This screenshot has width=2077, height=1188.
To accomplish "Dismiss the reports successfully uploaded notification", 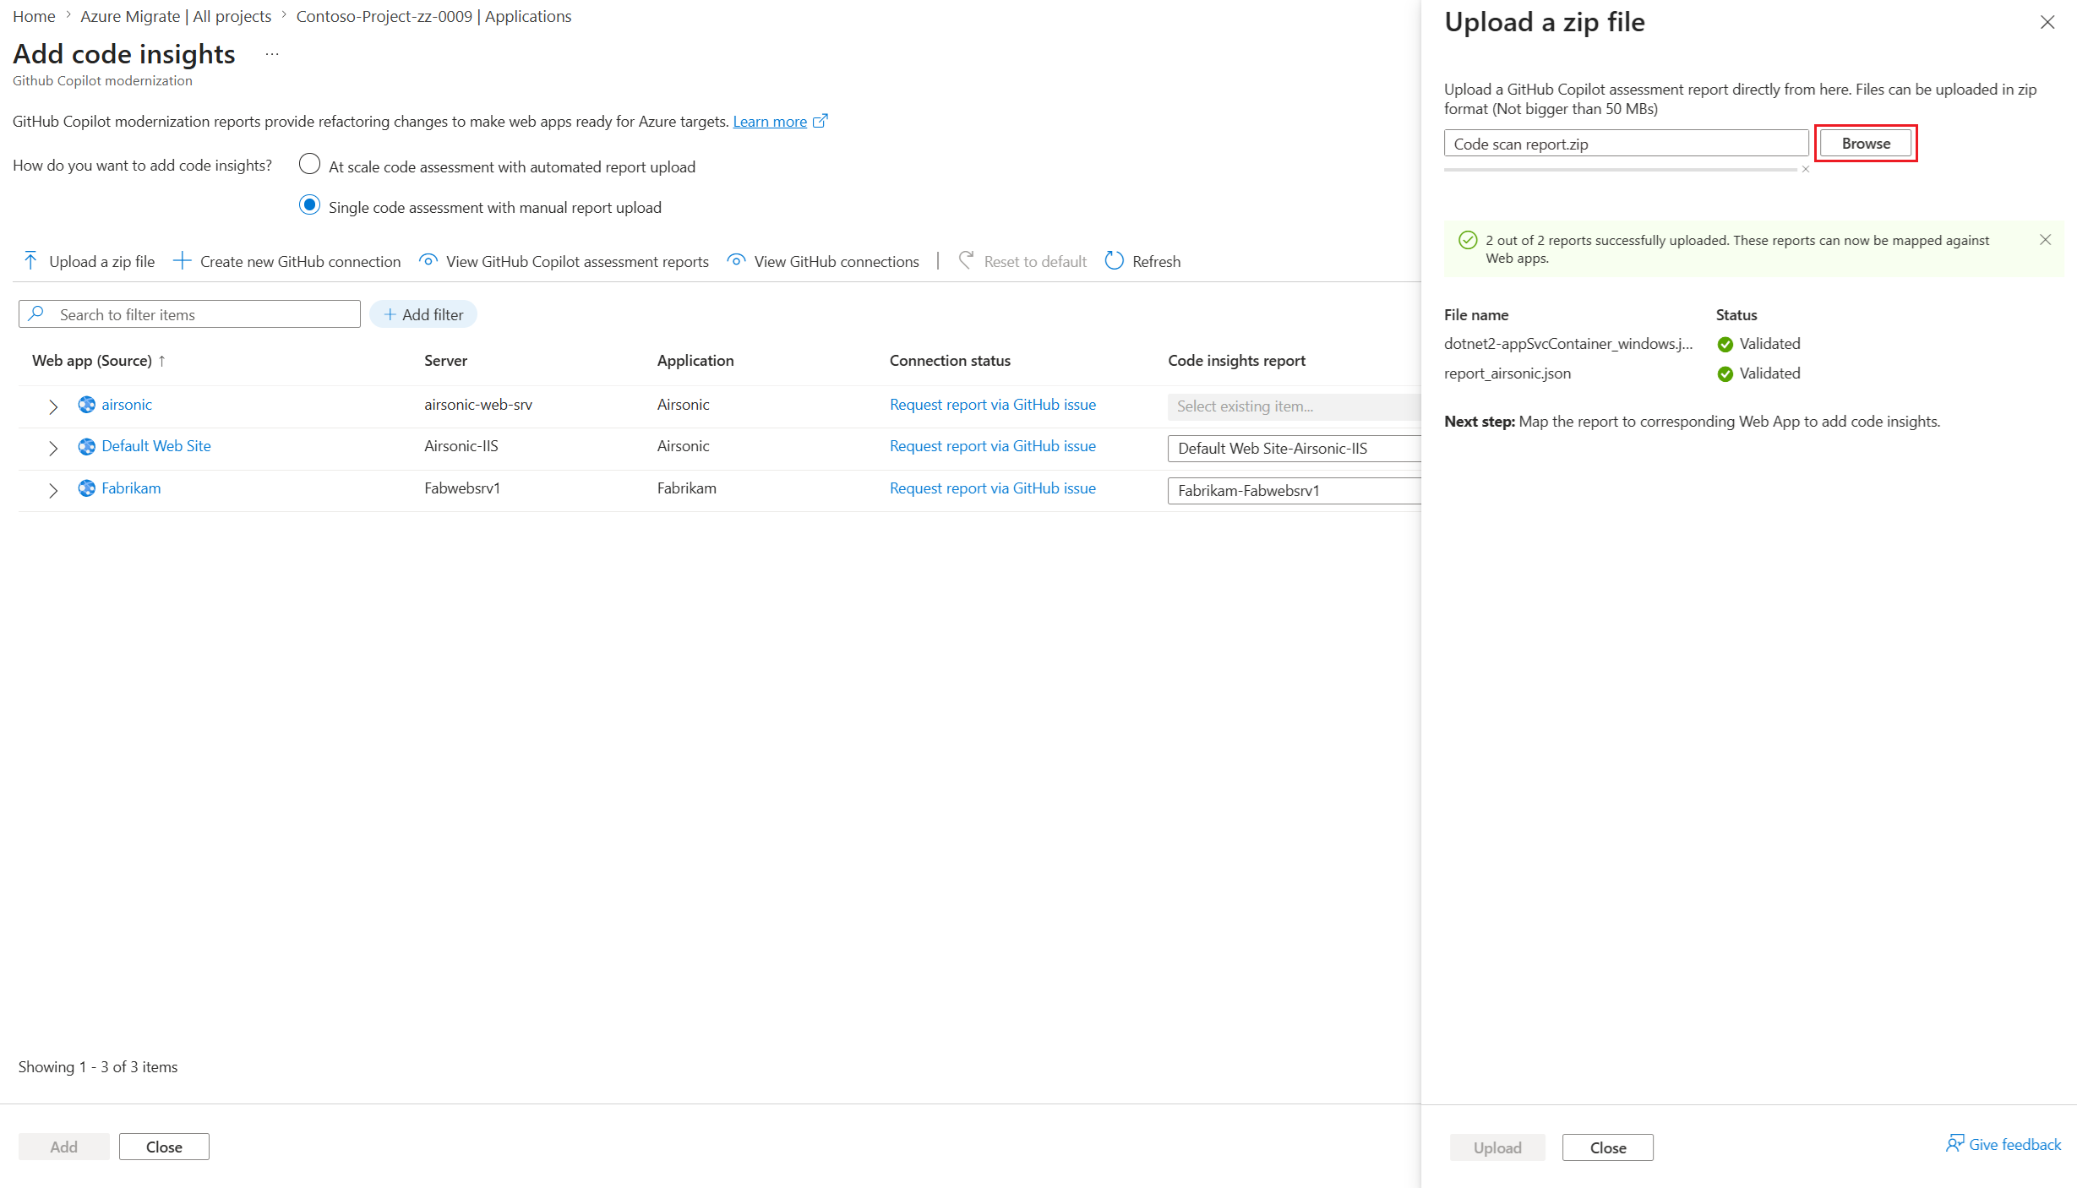I will [2046, 240].
